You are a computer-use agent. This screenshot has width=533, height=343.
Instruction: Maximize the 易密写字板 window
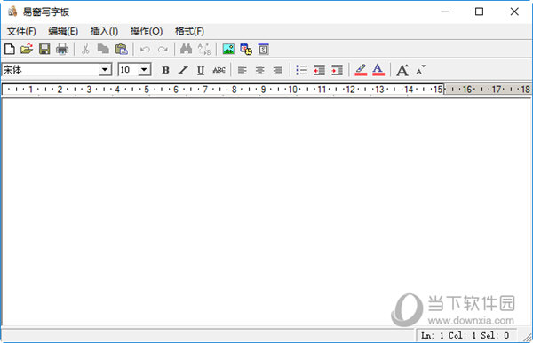click(480, 12)
